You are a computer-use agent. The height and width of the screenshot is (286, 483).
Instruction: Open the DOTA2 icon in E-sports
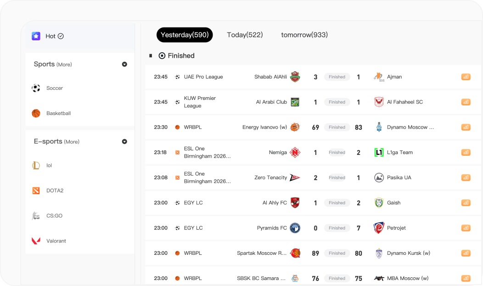coord(36,191)
